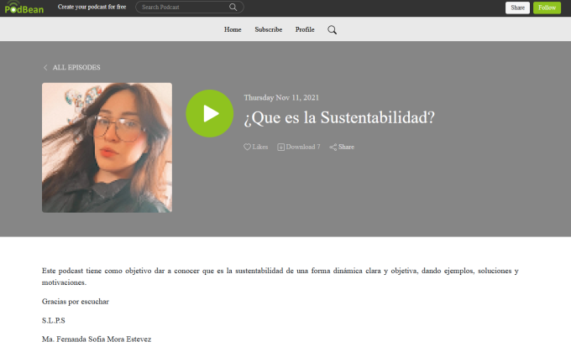The height and width of the screenshot is (352, 571).
Task: Click the heart Likes icon
Action: coord(248,147)
